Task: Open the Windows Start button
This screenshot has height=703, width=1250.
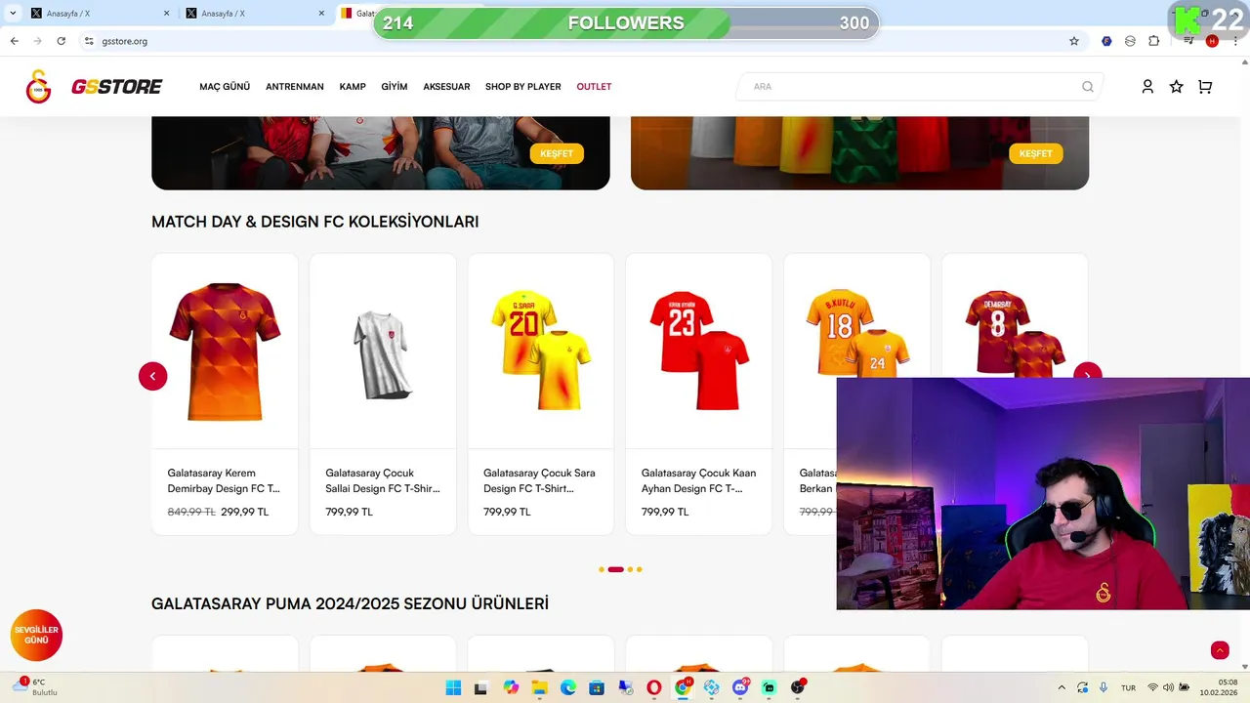Action: [453, 687]
